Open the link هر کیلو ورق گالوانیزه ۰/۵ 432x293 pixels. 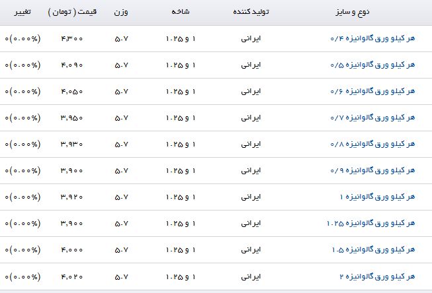click(372, 65)
